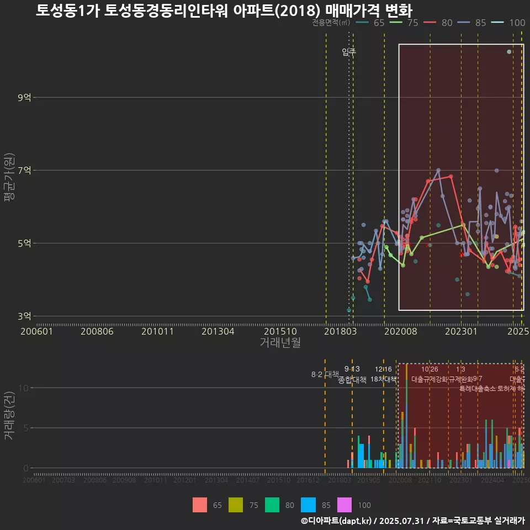The height and width of the screenshot is (530, 530).
Task: Click the 85㎡ line peak point at 7억
Action: [x=438, y=171]
